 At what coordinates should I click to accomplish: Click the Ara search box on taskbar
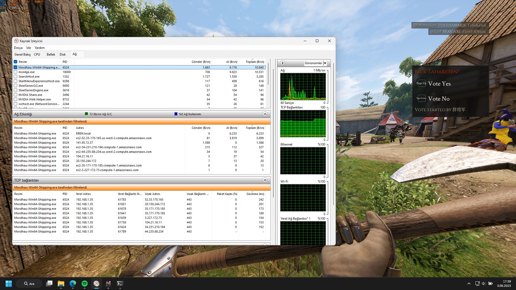click(x=29, y=284)
